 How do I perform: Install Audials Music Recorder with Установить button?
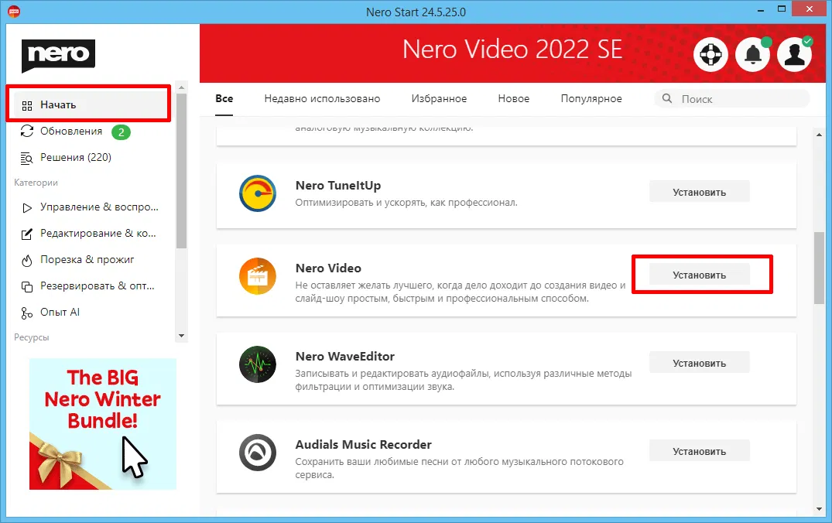(700, 451)
